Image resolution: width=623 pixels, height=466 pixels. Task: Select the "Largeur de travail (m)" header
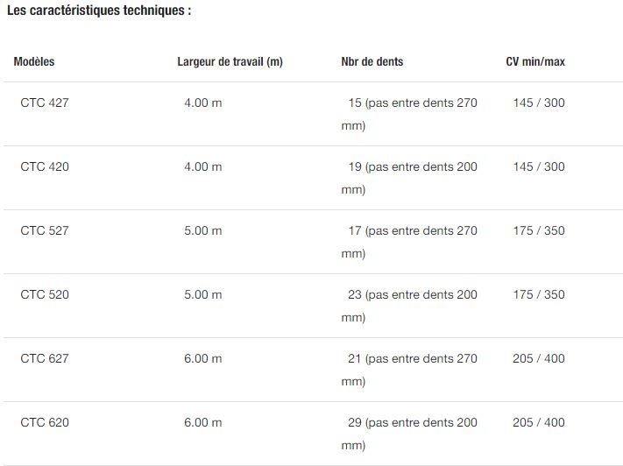230,62
